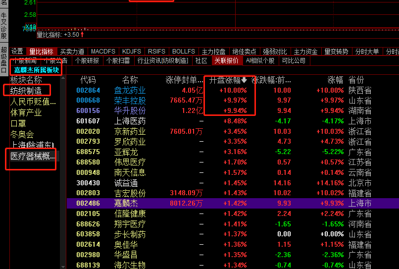Switch to the 买卖力道 indicator tab
399x269 pixels.
click(x=72, y=52)
